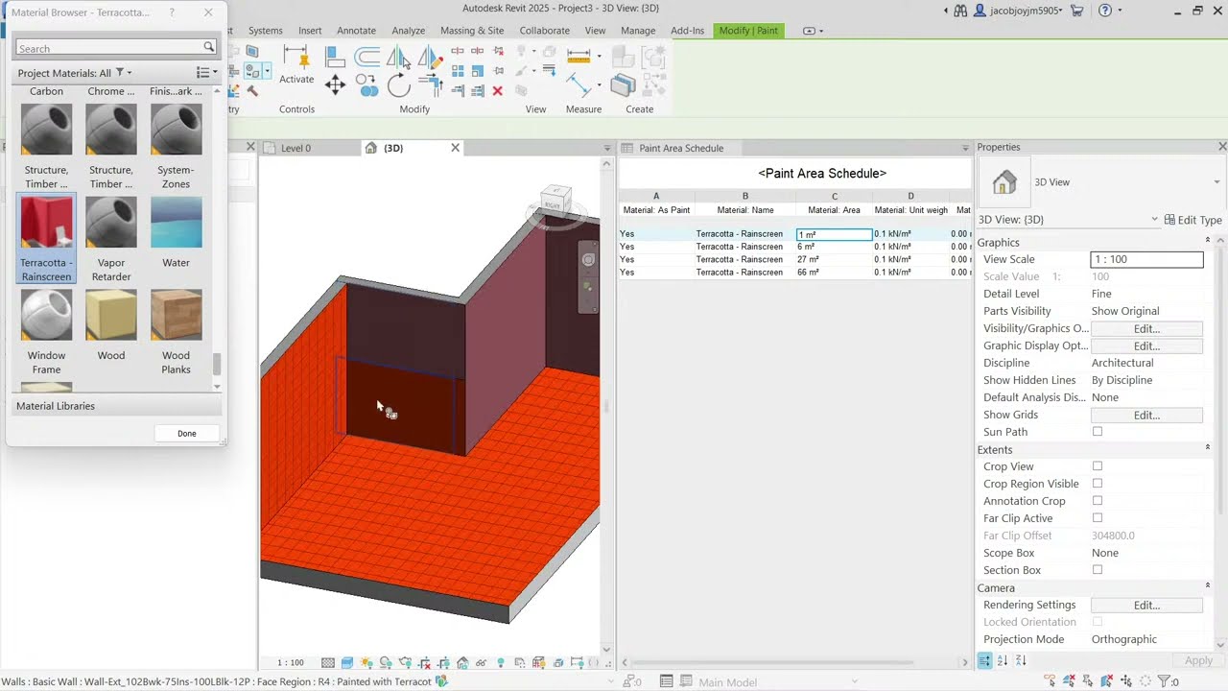Viewport: 1228px width, 691px height.
Task: Open the material list view options dropdown
Action: [206, 73]
